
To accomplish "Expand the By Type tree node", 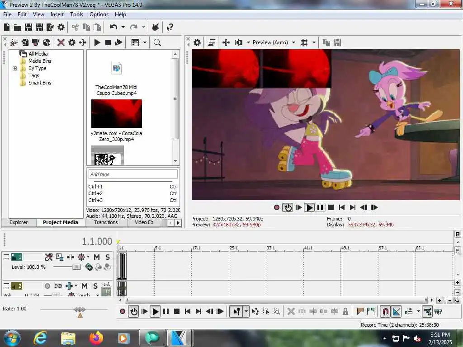I will pyautogui.click(x=14, y=69).
